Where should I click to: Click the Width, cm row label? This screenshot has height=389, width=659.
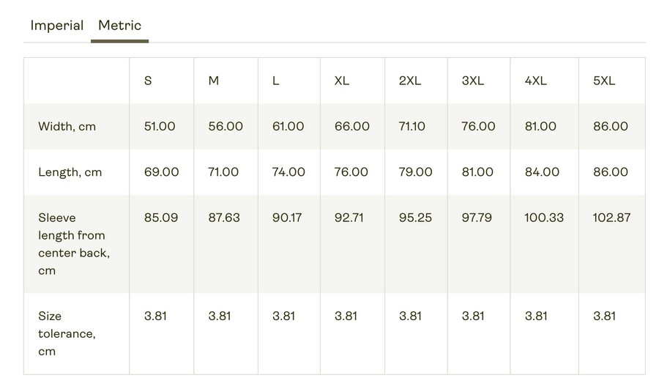click(x=67, y=127)
